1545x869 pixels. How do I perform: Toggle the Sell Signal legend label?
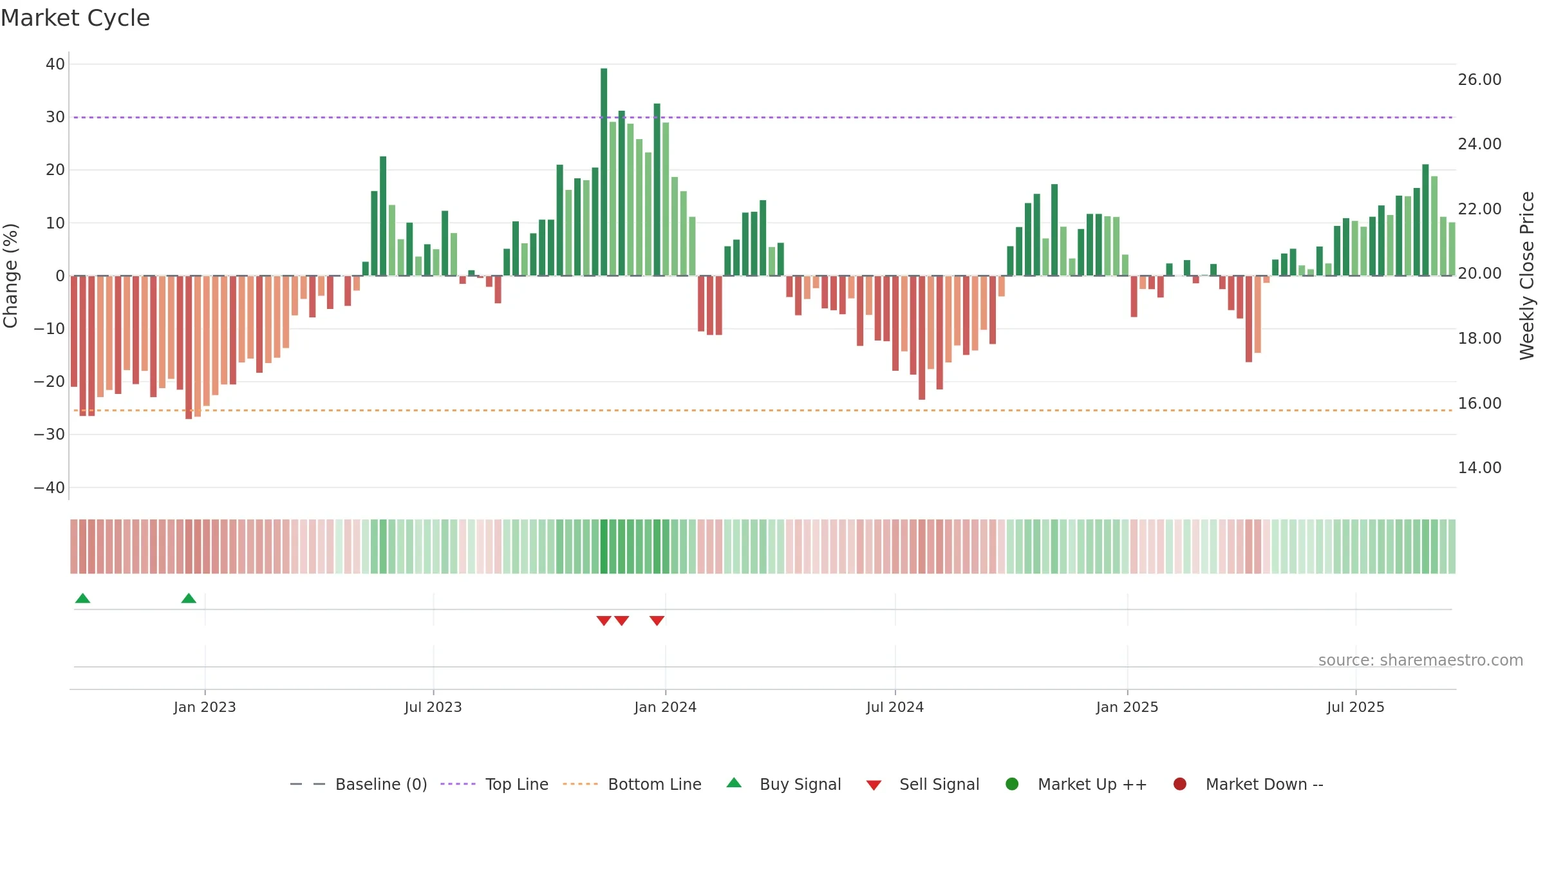coord(939,784)
